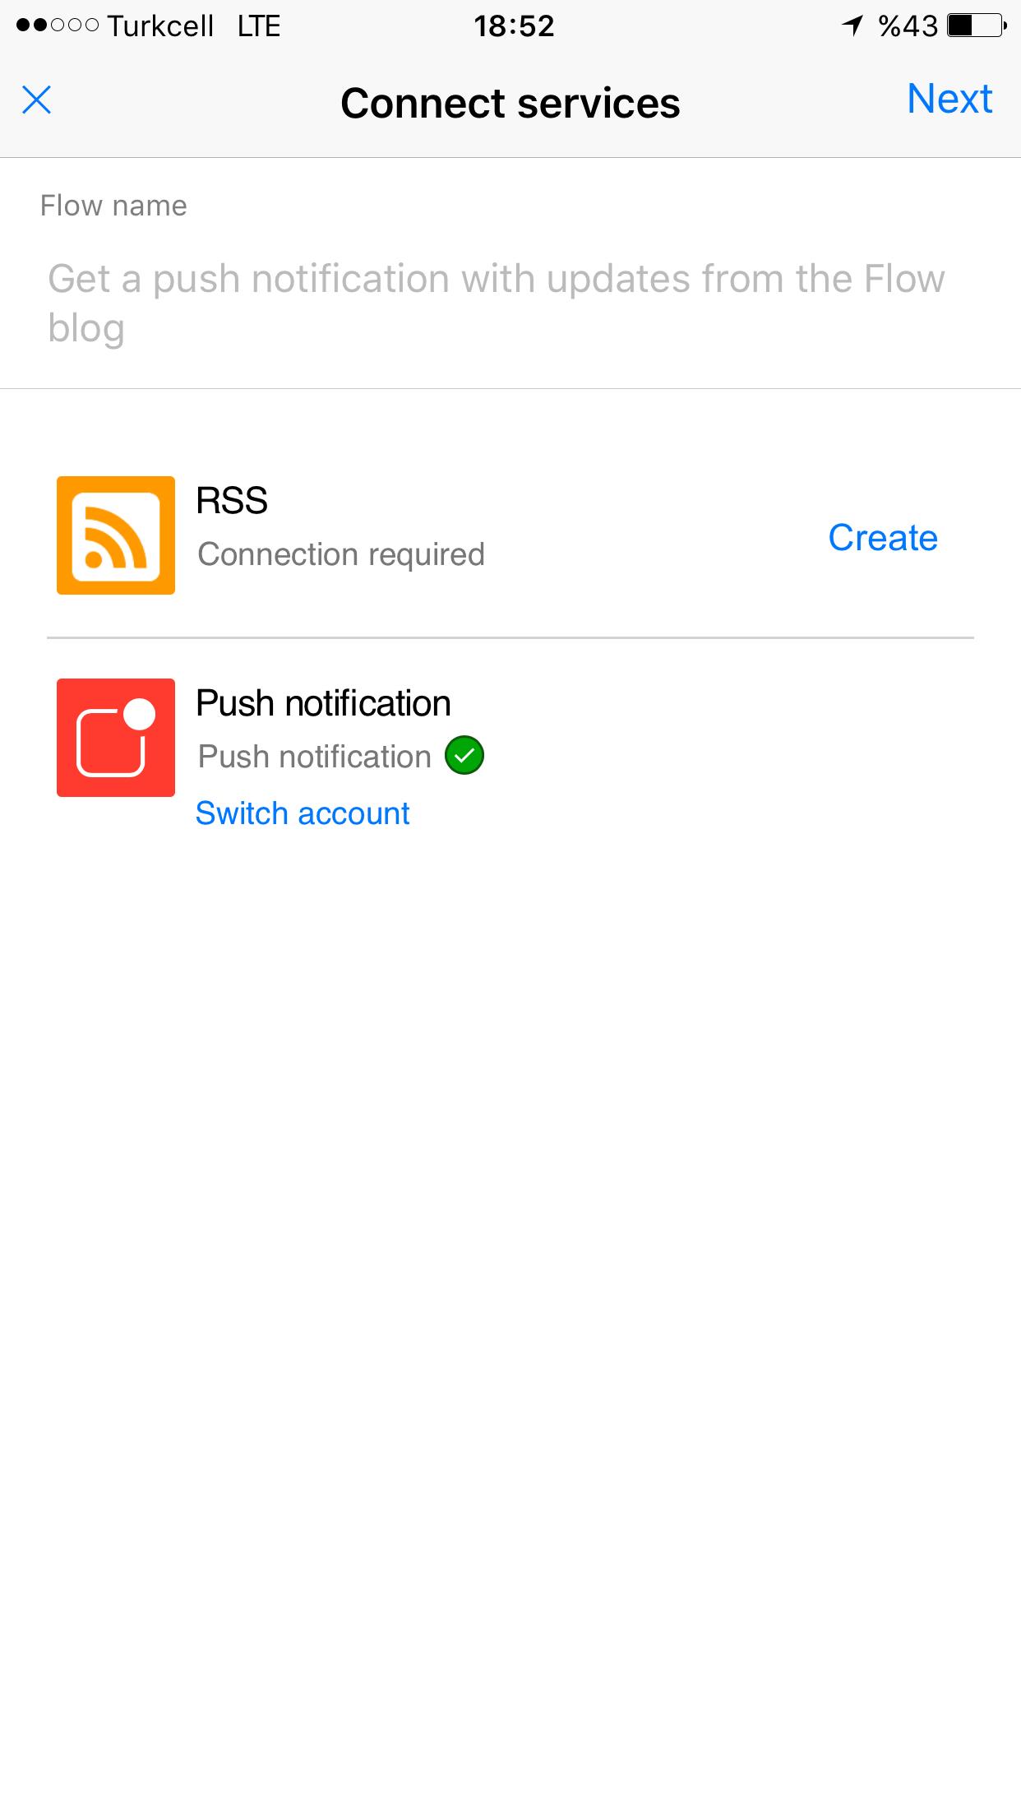Tap the battery icon in status bar
This screenshot has width=1021, height=1816.
tap(977, 25)
